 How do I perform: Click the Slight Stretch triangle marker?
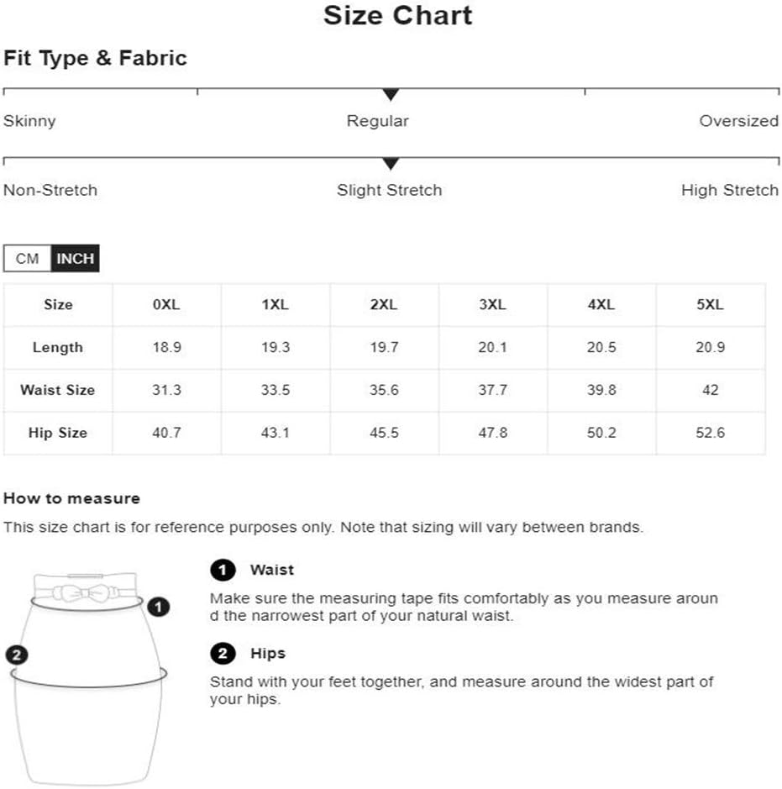tap(391, 164)
